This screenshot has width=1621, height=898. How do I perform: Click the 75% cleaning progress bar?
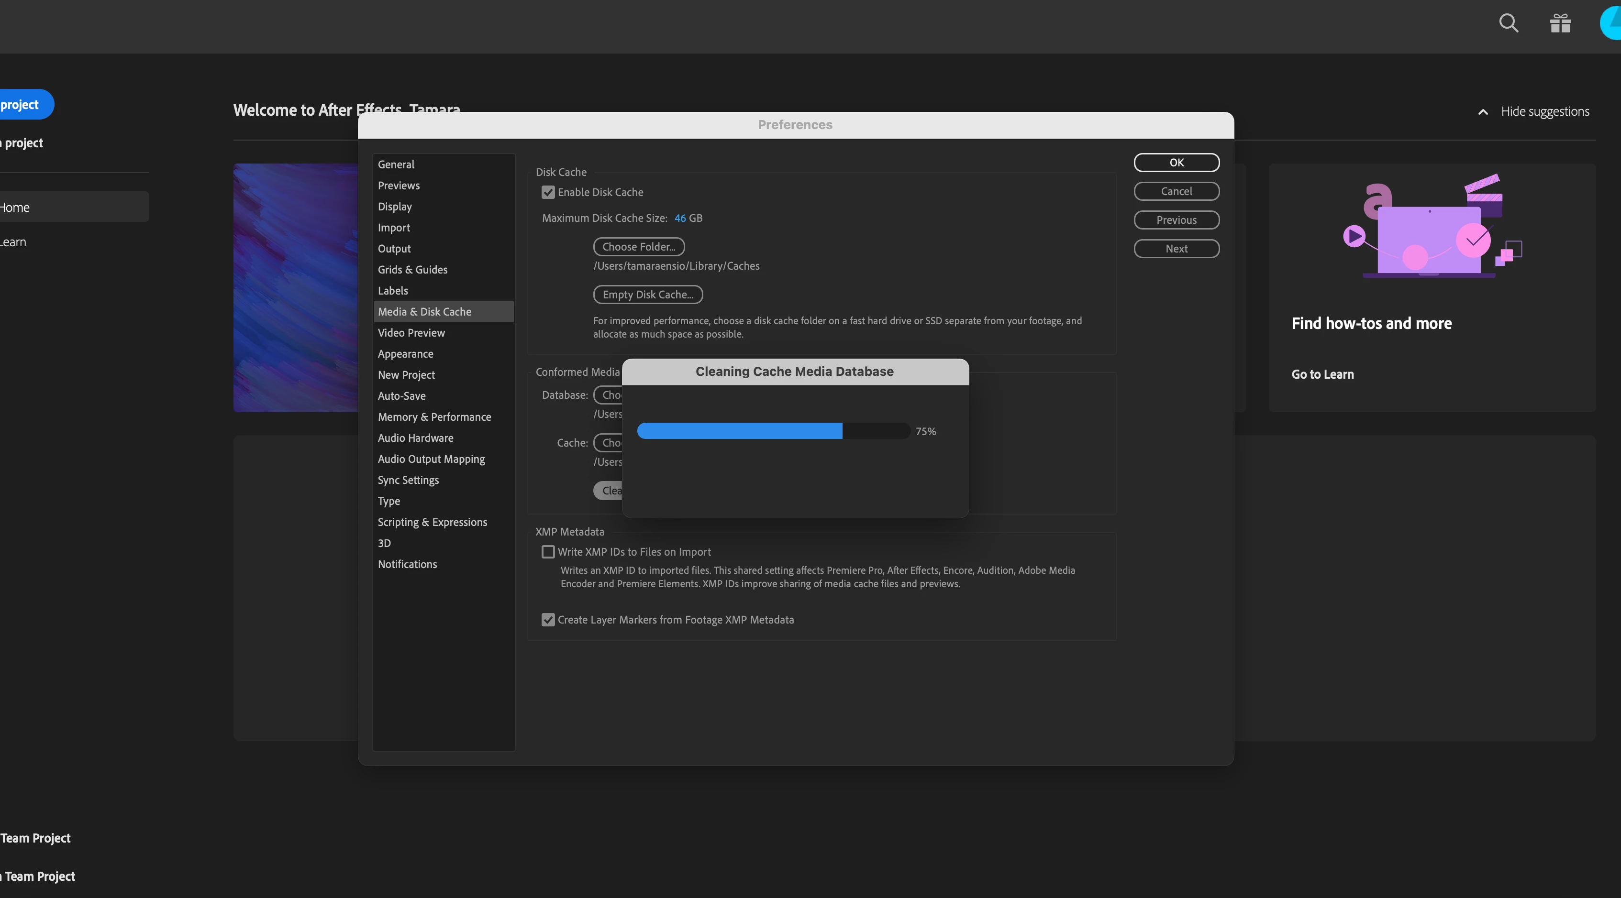(x=773, y=431)
